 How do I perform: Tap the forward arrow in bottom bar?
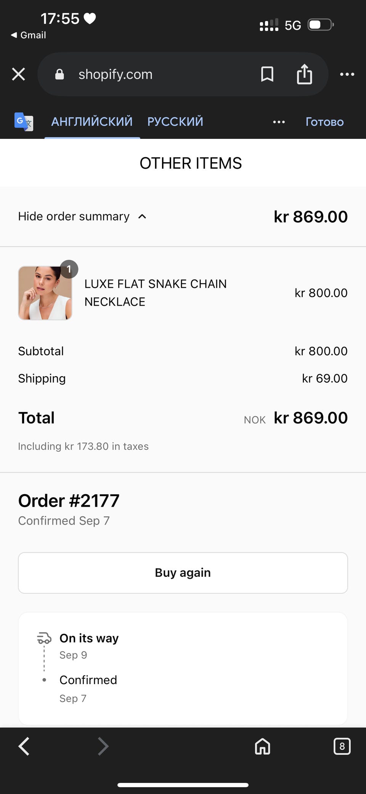[x=103, y=746]
